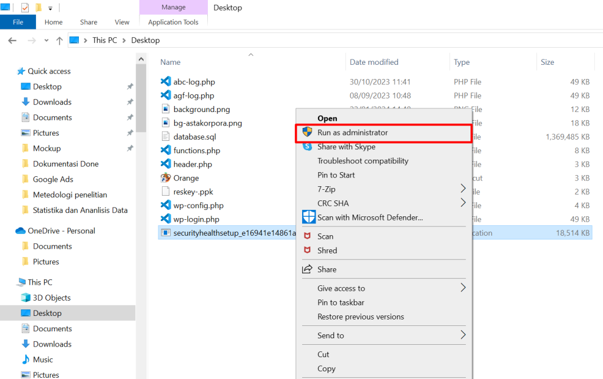The image size is (603, 379).
Task: Click the Microsoft Defender shield icon
Action: pos(309,217)
